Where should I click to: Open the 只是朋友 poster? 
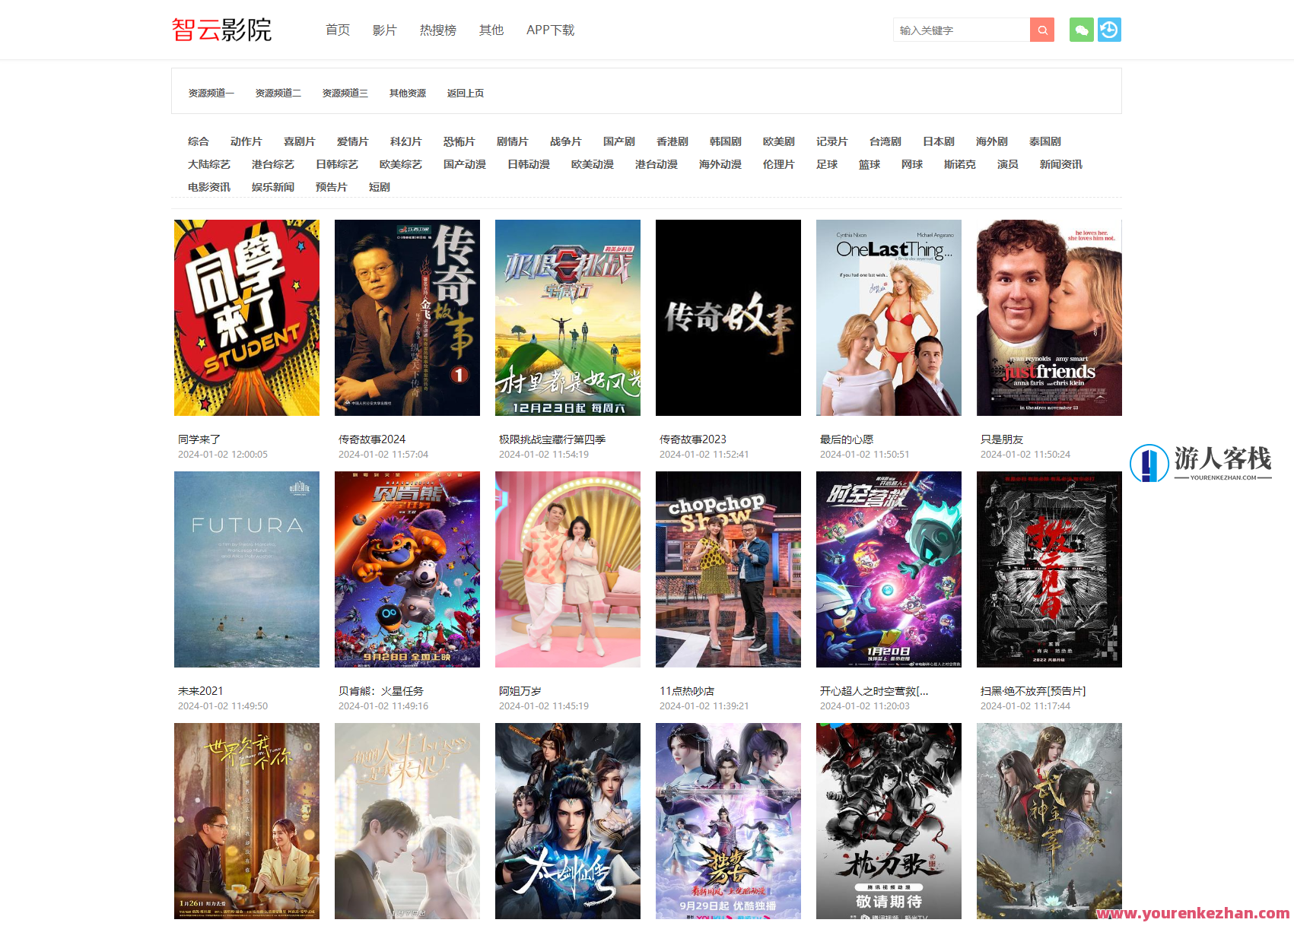click(x=1049, y=318)
